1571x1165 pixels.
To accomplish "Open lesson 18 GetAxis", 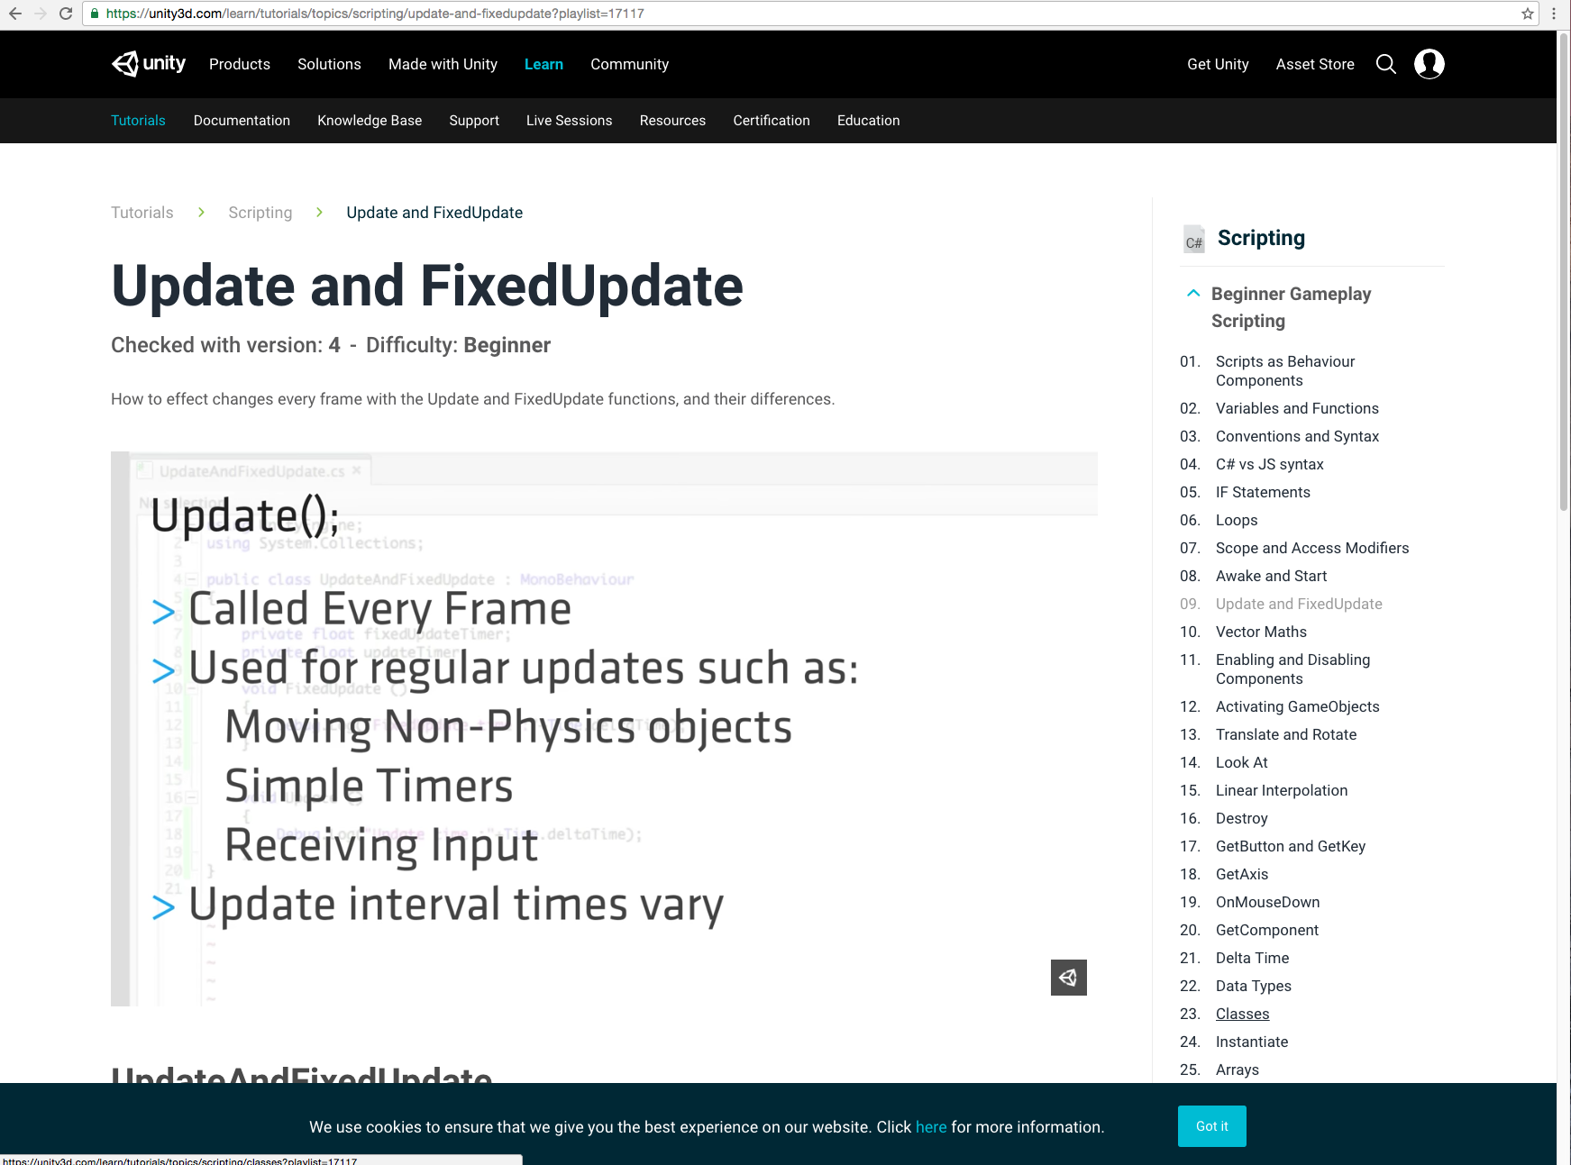I will pos(1242,874).
